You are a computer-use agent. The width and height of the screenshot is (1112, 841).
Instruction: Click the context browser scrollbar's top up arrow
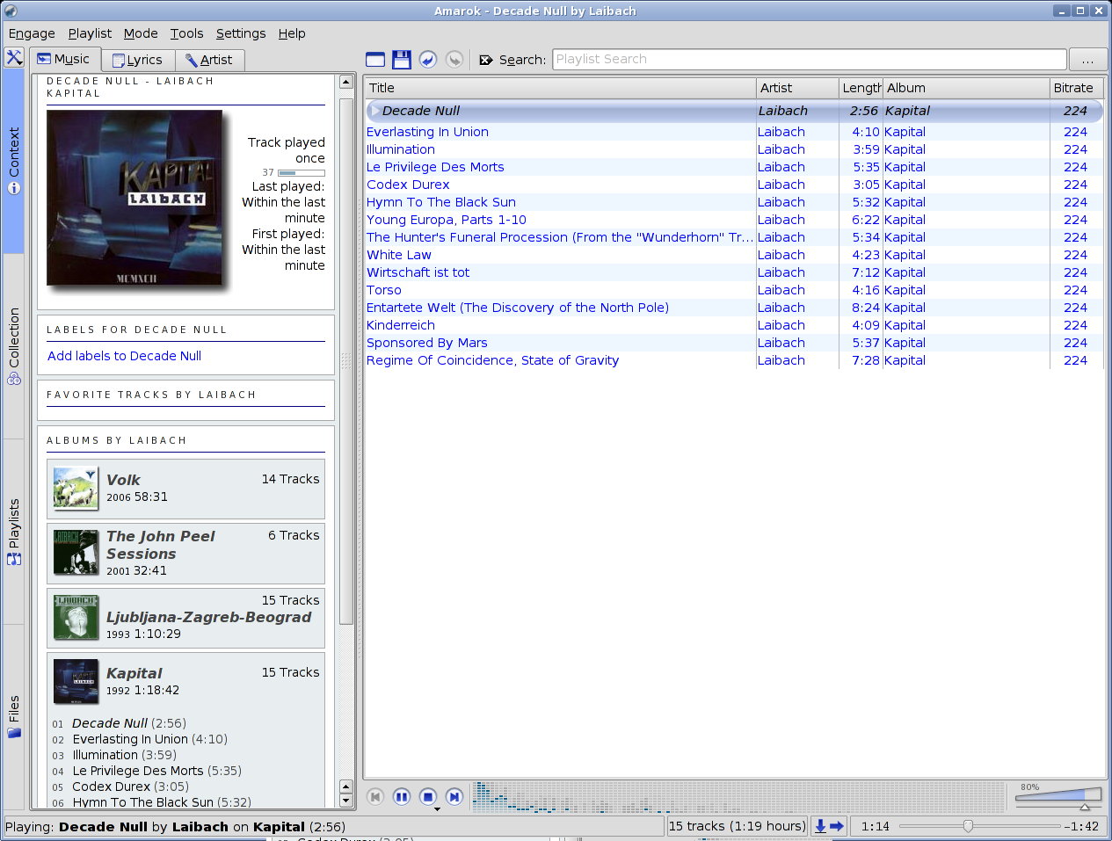pos(346,82)
